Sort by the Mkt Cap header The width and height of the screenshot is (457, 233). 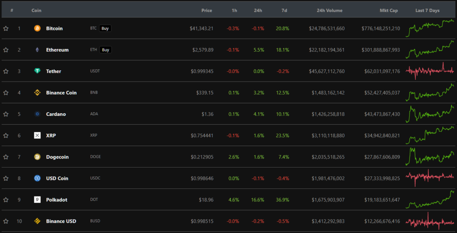pyautogui.click(x=388, y=10)
